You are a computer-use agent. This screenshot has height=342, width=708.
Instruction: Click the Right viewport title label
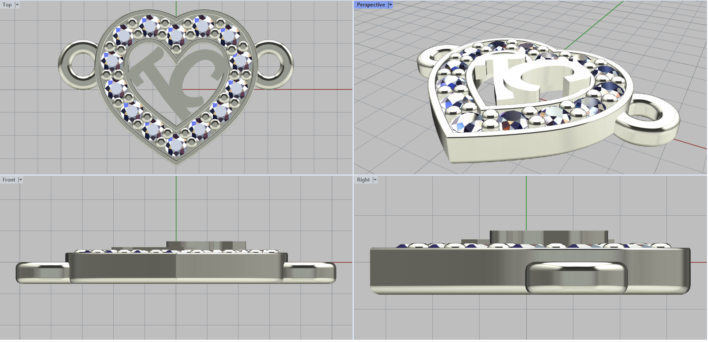pyautogui.click(x=363, y=180)
